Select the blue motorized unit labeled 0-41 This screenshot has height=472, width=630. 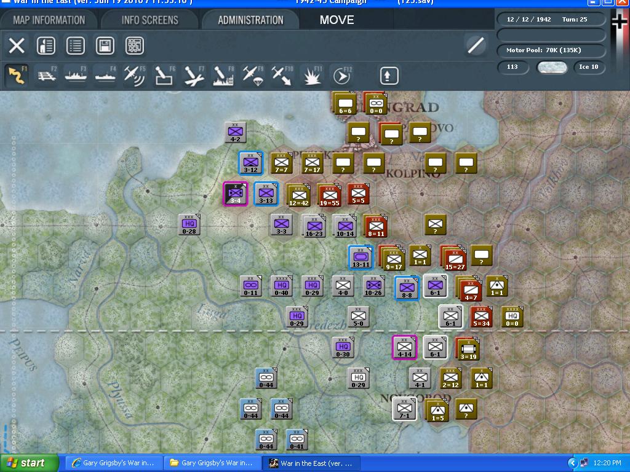[297, 439]
